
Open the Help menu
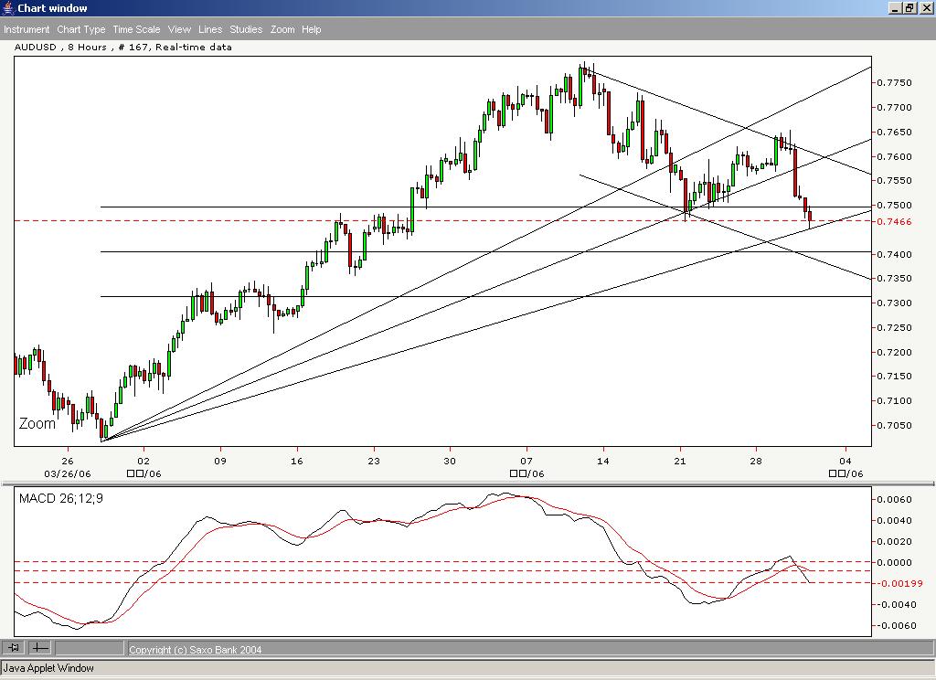pos(311,29)
